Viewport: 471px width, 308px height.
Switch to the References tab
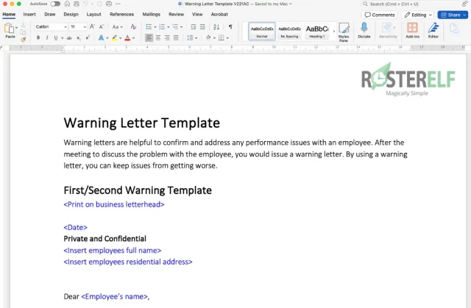click(121, 14)
